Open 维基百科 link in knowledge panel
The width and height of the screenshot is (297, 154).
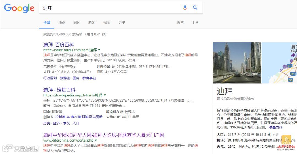pos(276,127)
